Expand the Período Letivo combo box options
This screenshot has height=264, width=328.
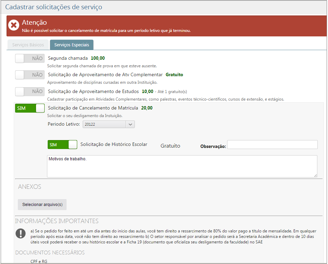[x=108, y=124]
